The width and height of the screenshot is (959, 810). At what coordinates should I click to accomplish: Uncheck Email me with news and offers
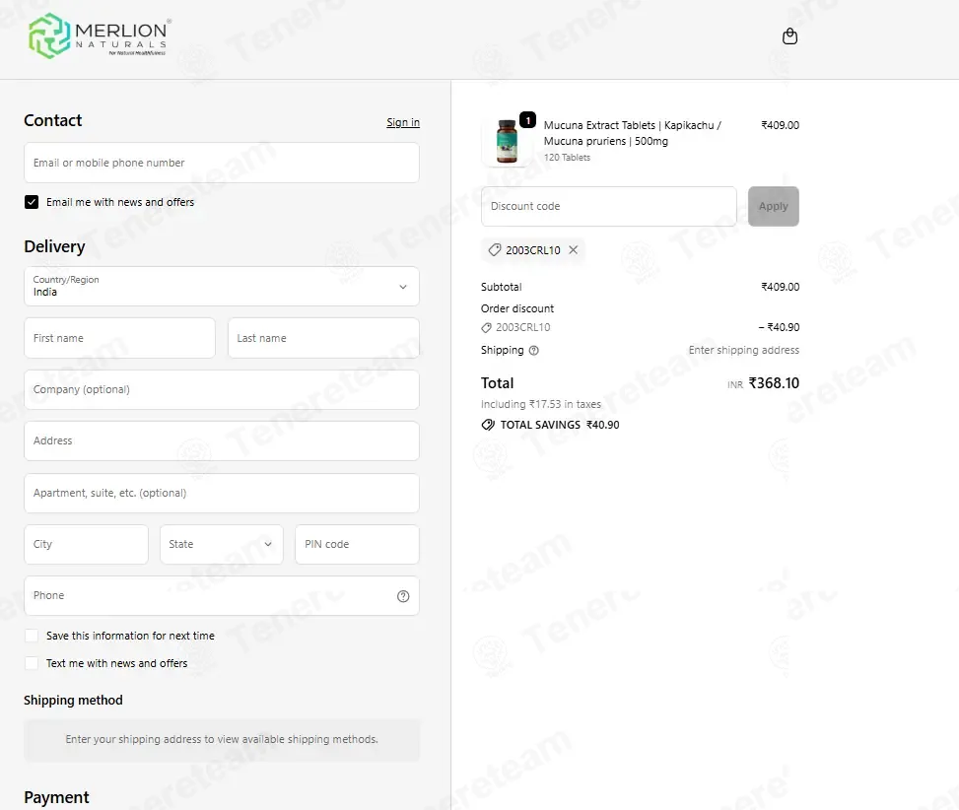point(32,202)
